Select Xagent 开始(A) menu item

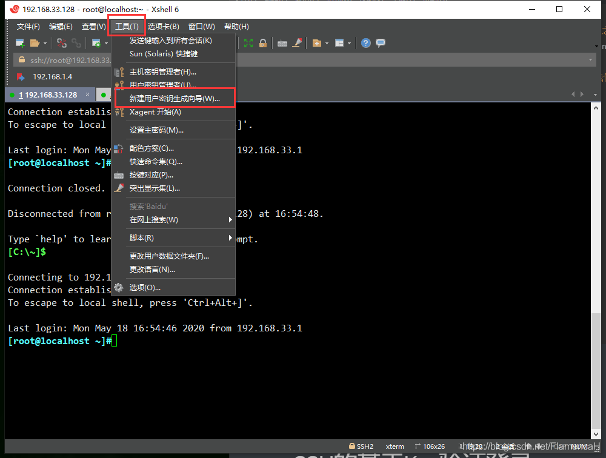[173, 112]
